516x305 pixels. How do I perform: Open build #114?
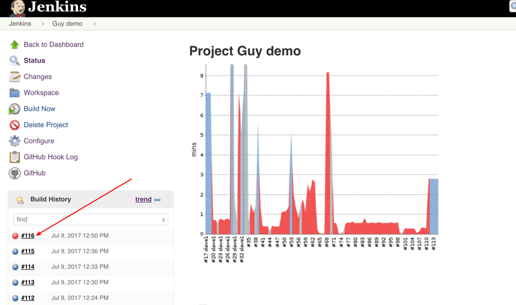pos(28,267)
